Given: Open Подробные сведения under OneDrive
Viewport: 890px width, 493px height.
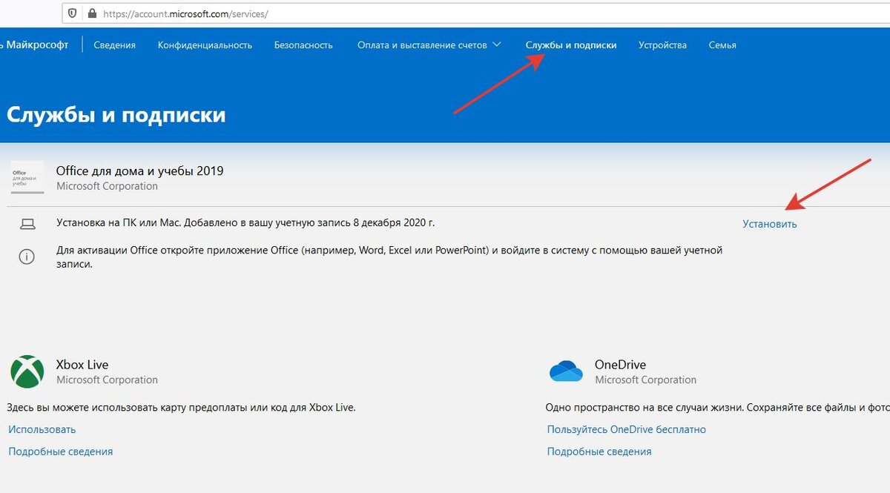Looking at the screenshot, I should point(599,451).
